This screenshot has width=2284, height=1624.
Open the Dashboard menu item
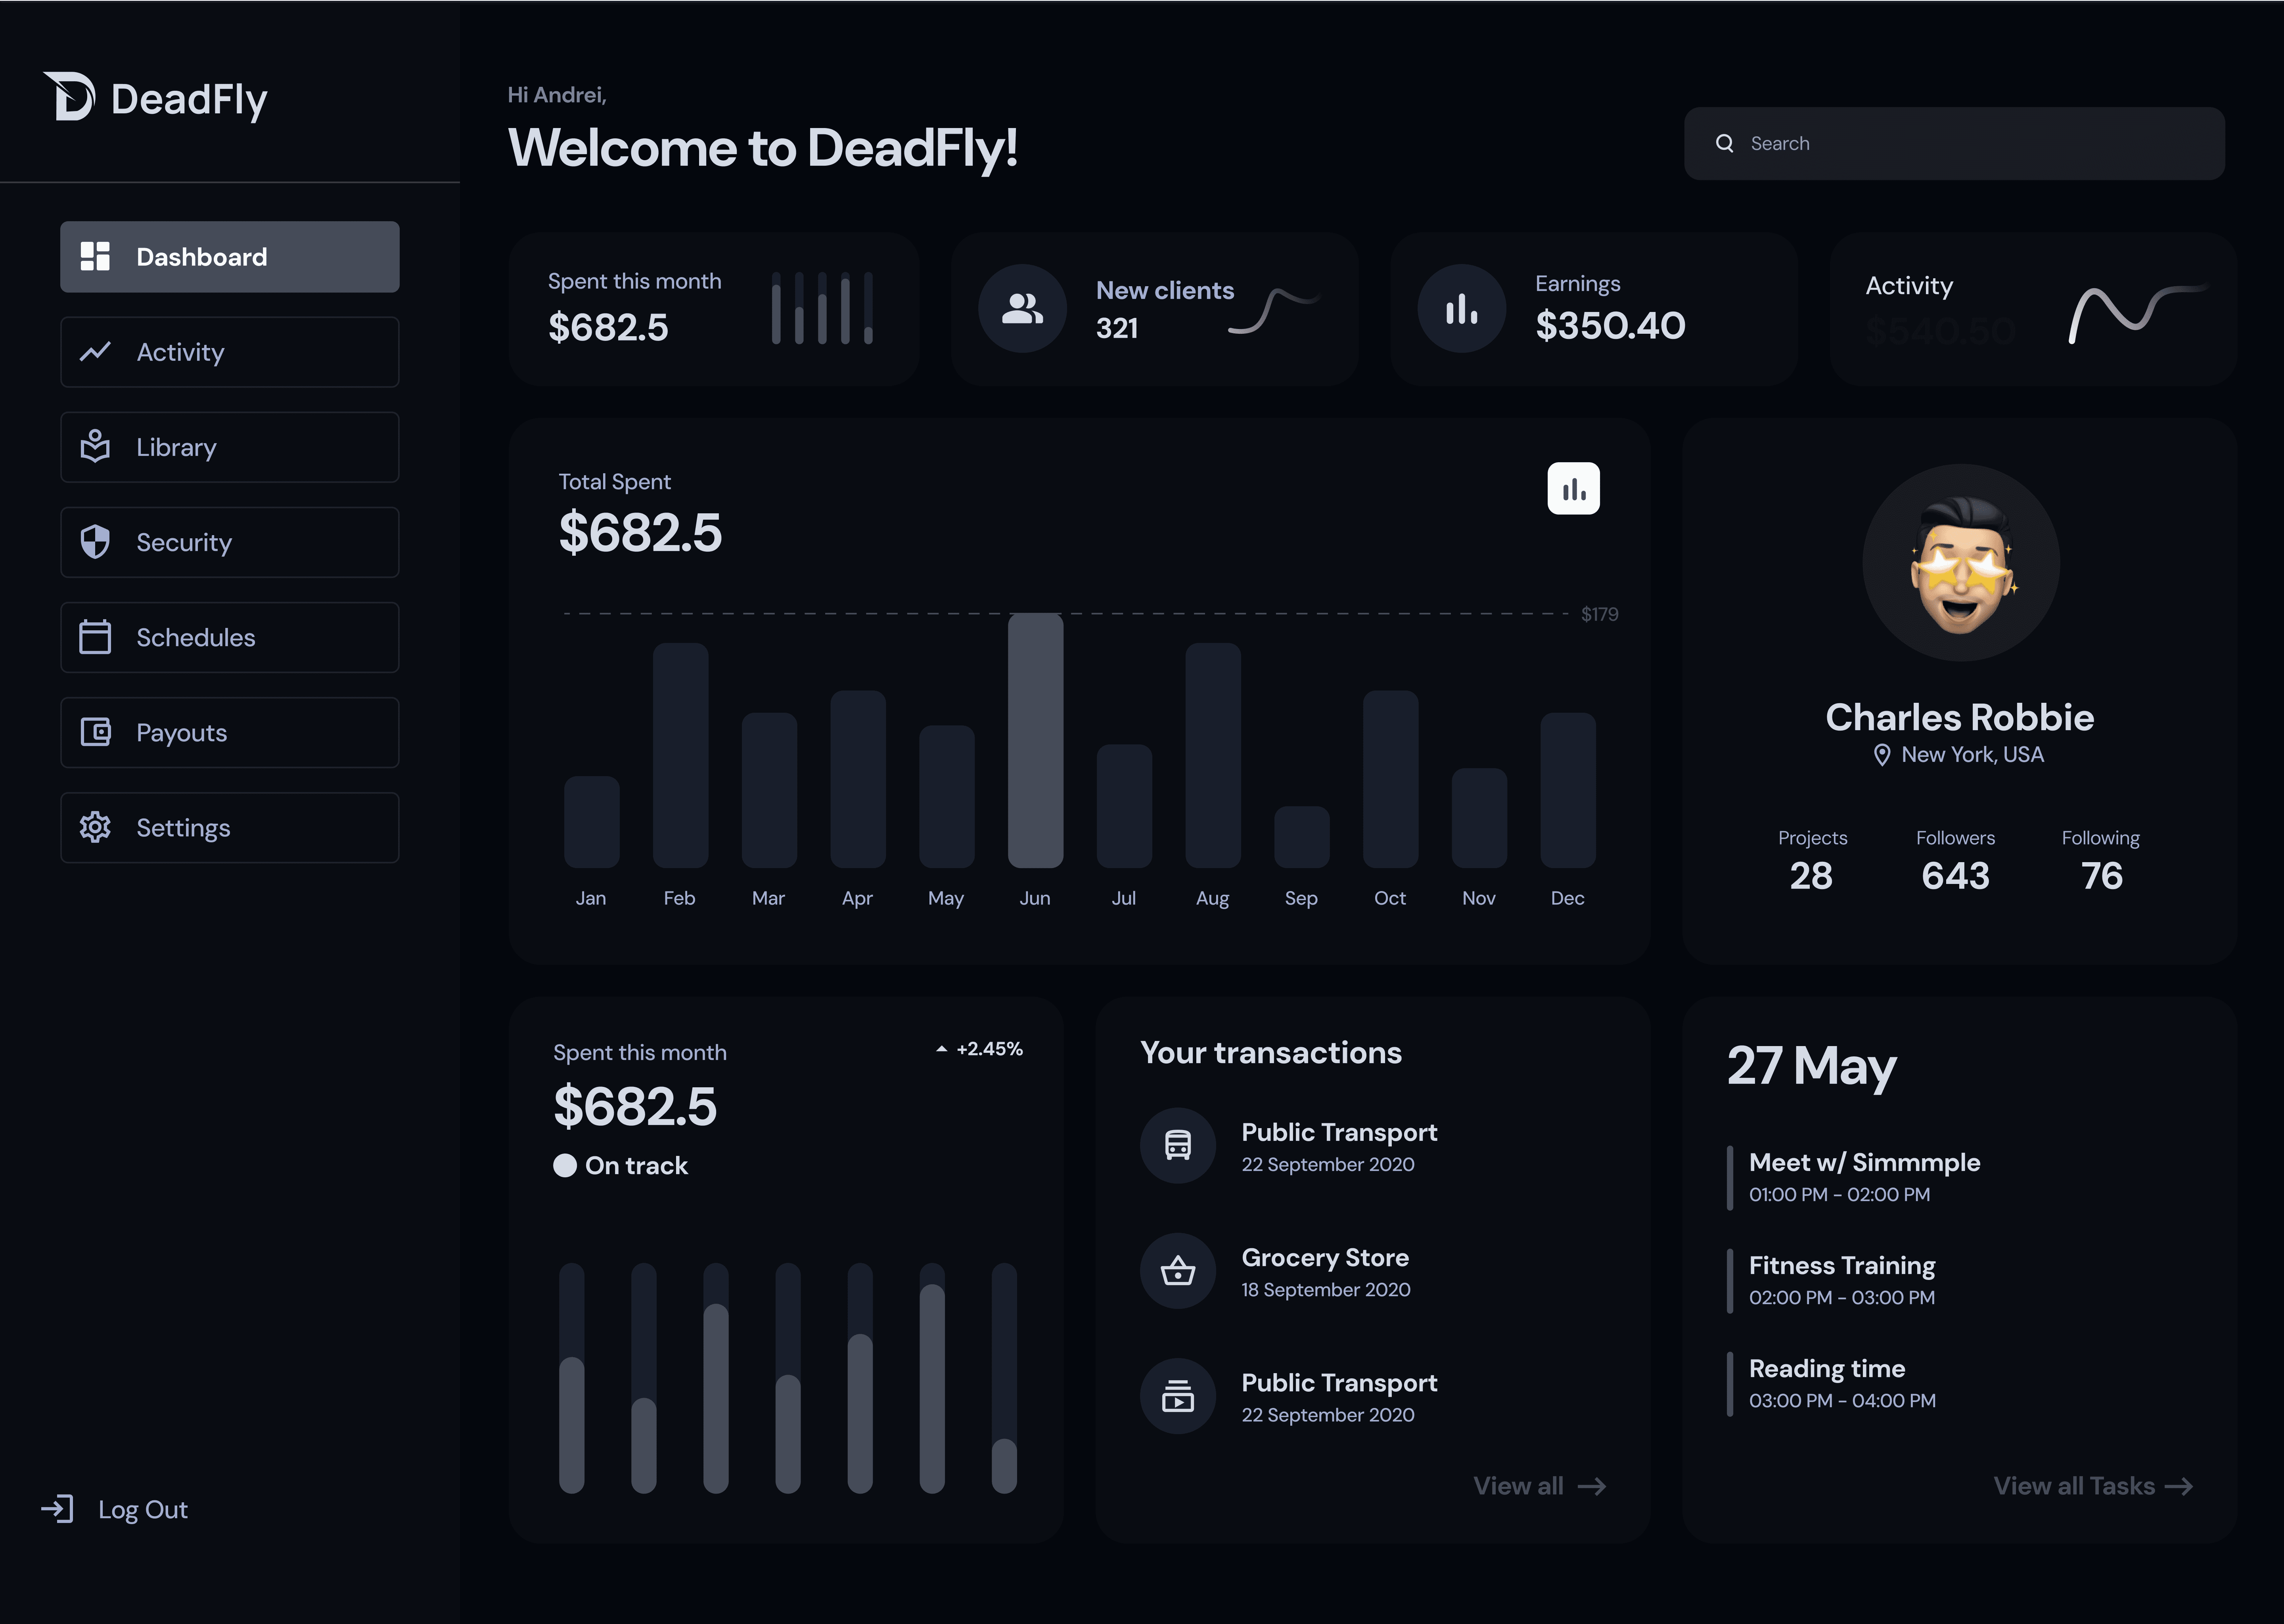click(230, 257)
